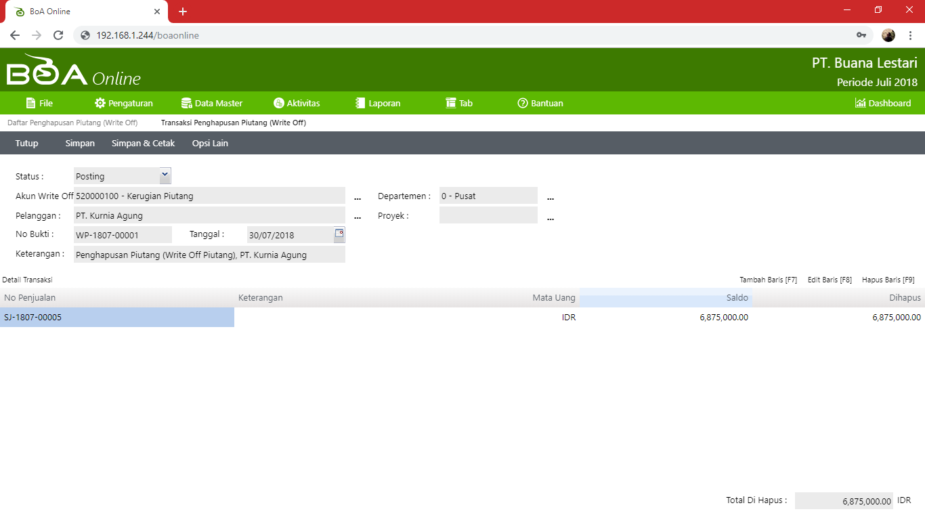Select the SJ-1807-00005 row cell
This screenshot has height=518, width=925.
[116, 317]
